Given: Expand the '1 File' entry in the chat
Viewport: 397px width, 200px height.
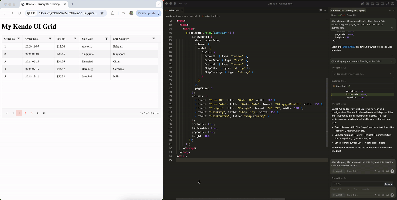Looking at the screenshot, I should (338, 184).
